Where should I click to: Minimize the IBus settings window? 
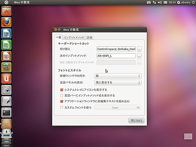click(x=59, y=30)
